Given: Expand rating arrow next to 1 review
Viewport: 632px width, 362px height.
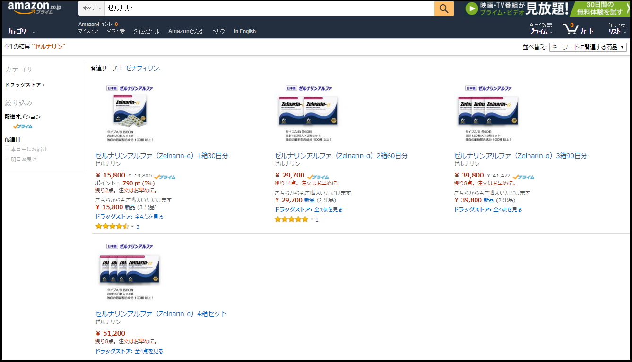Looking at the screenshot, I should point(312,219).
